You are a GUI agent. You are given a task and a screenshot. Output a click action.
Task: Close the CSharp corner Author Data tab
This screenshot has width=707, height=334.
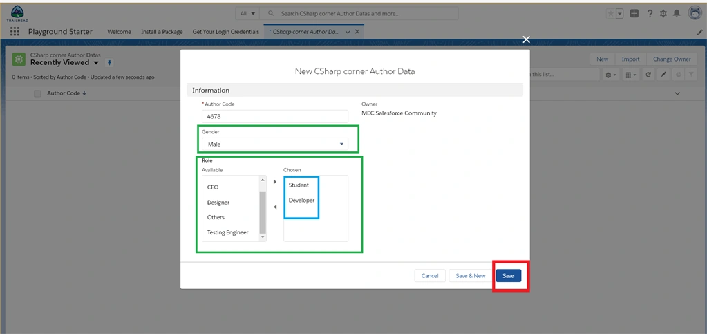click(357, 32)
